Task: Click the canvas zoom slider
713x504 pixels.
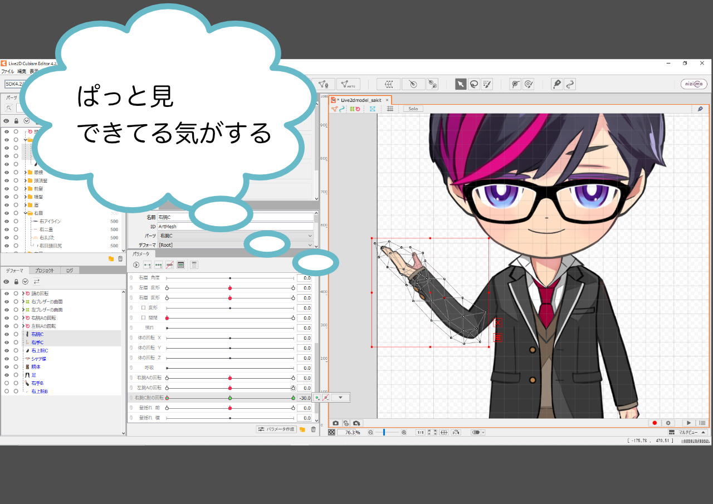Action: (387, 432)
